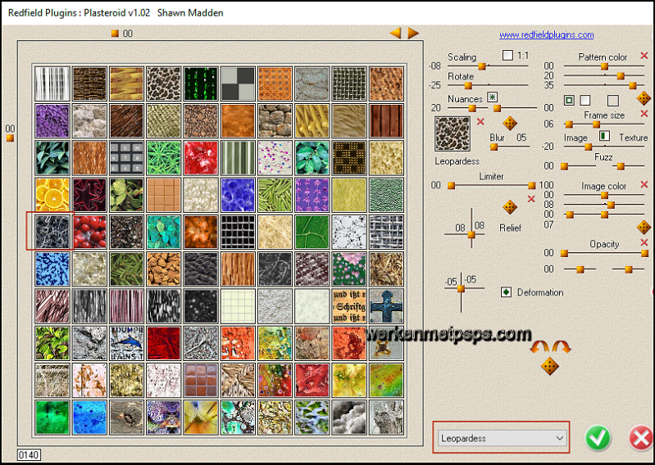Click the dice icon next to Relief

(509, 207)
